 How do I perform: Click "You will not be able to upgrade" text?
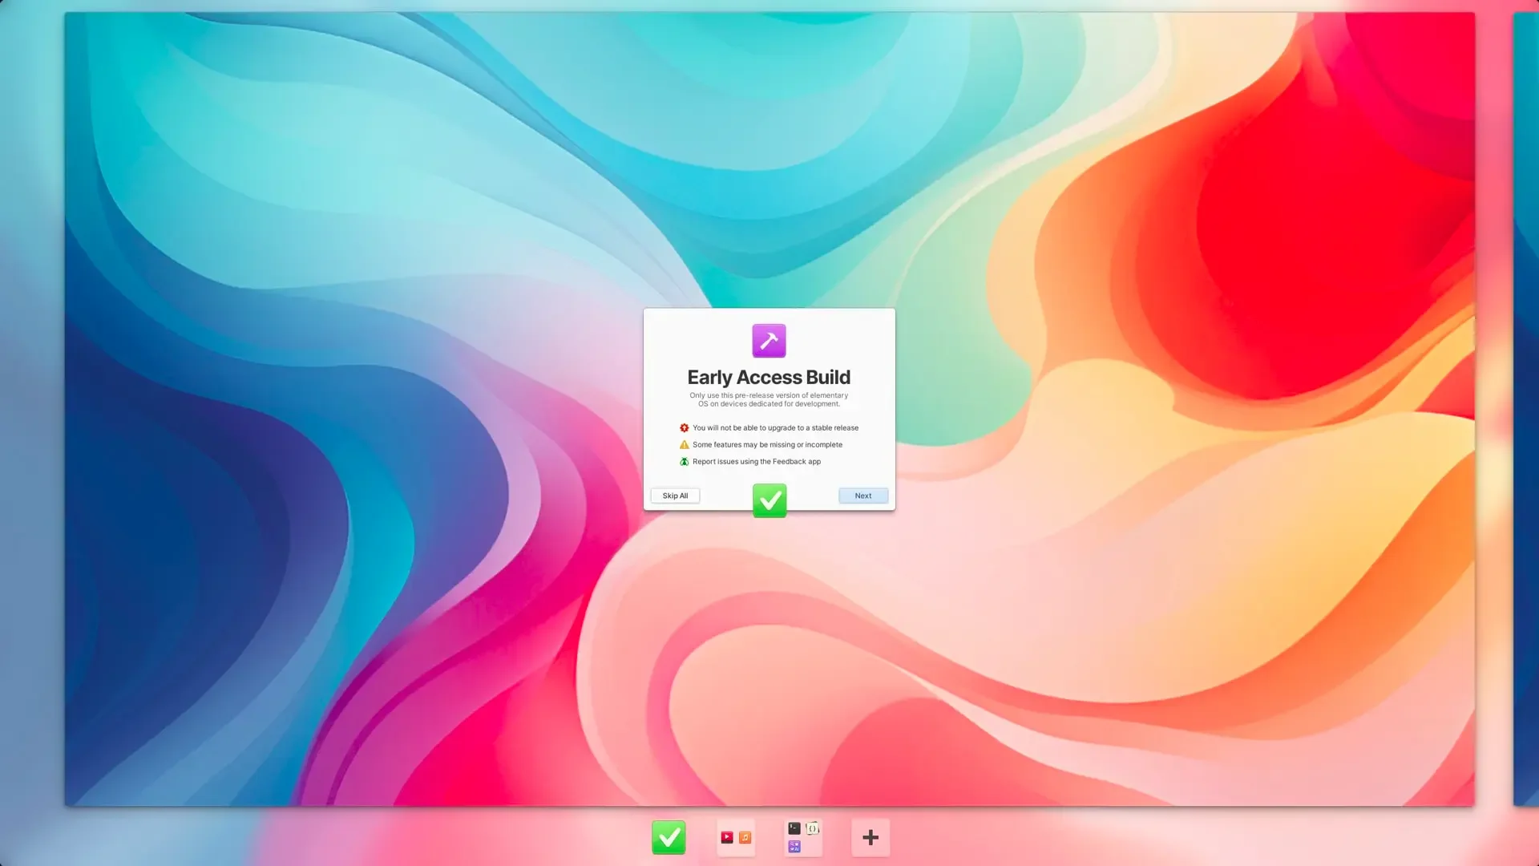point(775,427)
